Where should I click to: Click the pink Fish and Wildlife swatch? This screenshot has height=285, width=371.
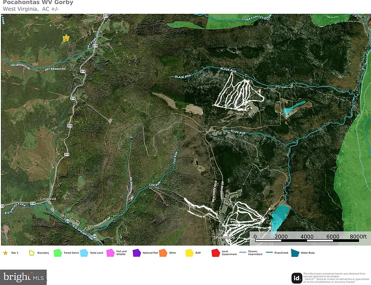pos(111,253)
